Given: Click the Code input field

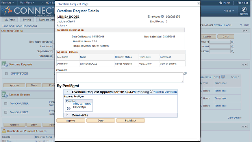Looking at the screenshot, I should [x=220, y=51].
